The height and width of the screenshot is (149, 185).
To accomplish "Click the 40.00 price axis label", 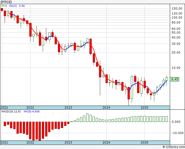I will [x=176, y=37].
